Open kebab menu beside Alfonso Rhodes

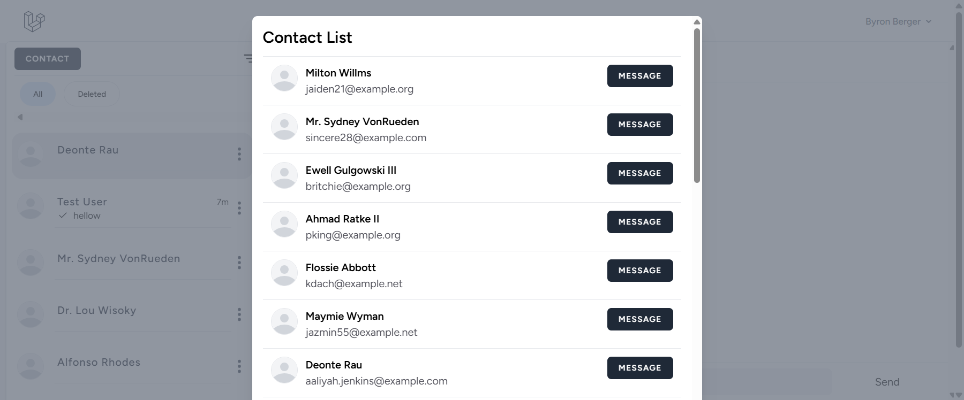click(x=239, y=366)
